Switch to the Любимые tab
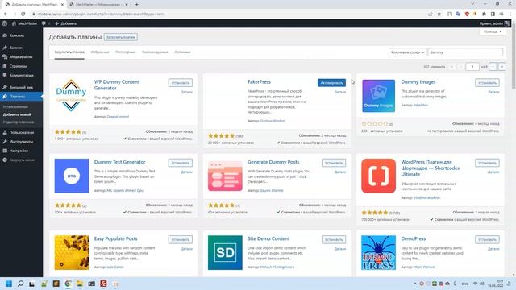This screenshot has height=290, width=516. [182, 52]
